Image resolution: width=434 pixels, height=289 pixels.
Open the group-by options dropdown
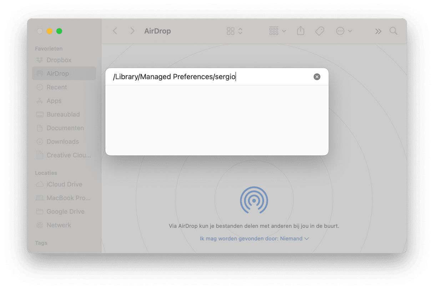click(278, 31)
